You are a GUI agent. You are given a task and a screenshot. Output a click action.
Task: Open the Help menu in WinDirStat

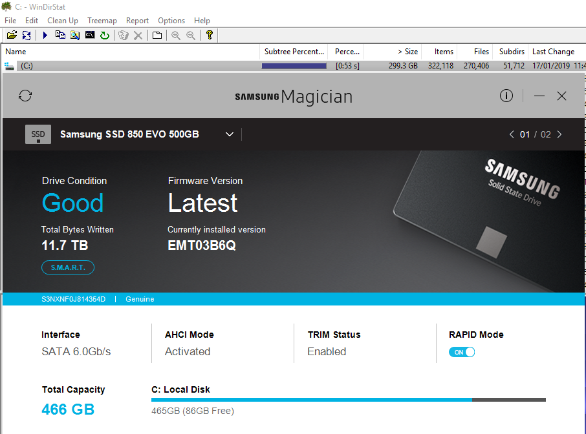(x=202, y=21)
